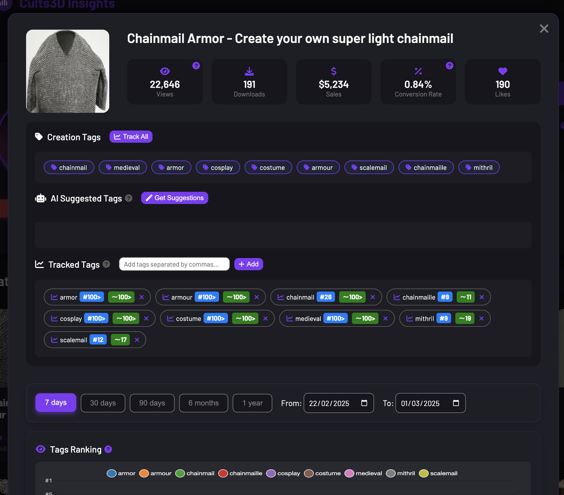Click the scalemail creation tag
564x495 pixels.
[369, 167]
